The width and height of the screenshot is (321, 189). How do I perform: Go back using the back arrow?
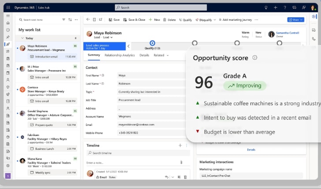click(x=88, y=19)
